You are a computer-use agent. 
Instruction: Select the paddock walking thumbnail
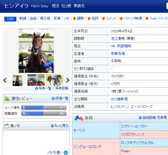(55, 80)
